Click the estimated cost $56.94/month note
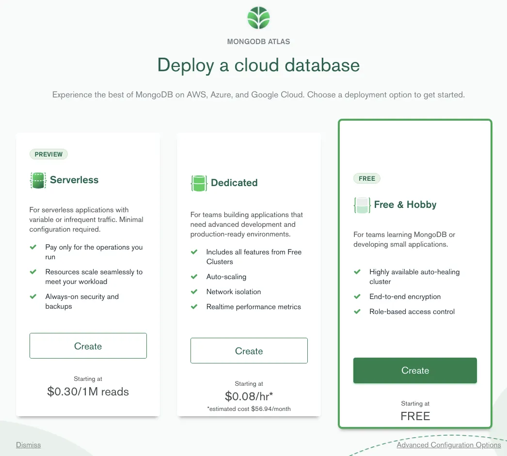 click(x=249, y=409)
